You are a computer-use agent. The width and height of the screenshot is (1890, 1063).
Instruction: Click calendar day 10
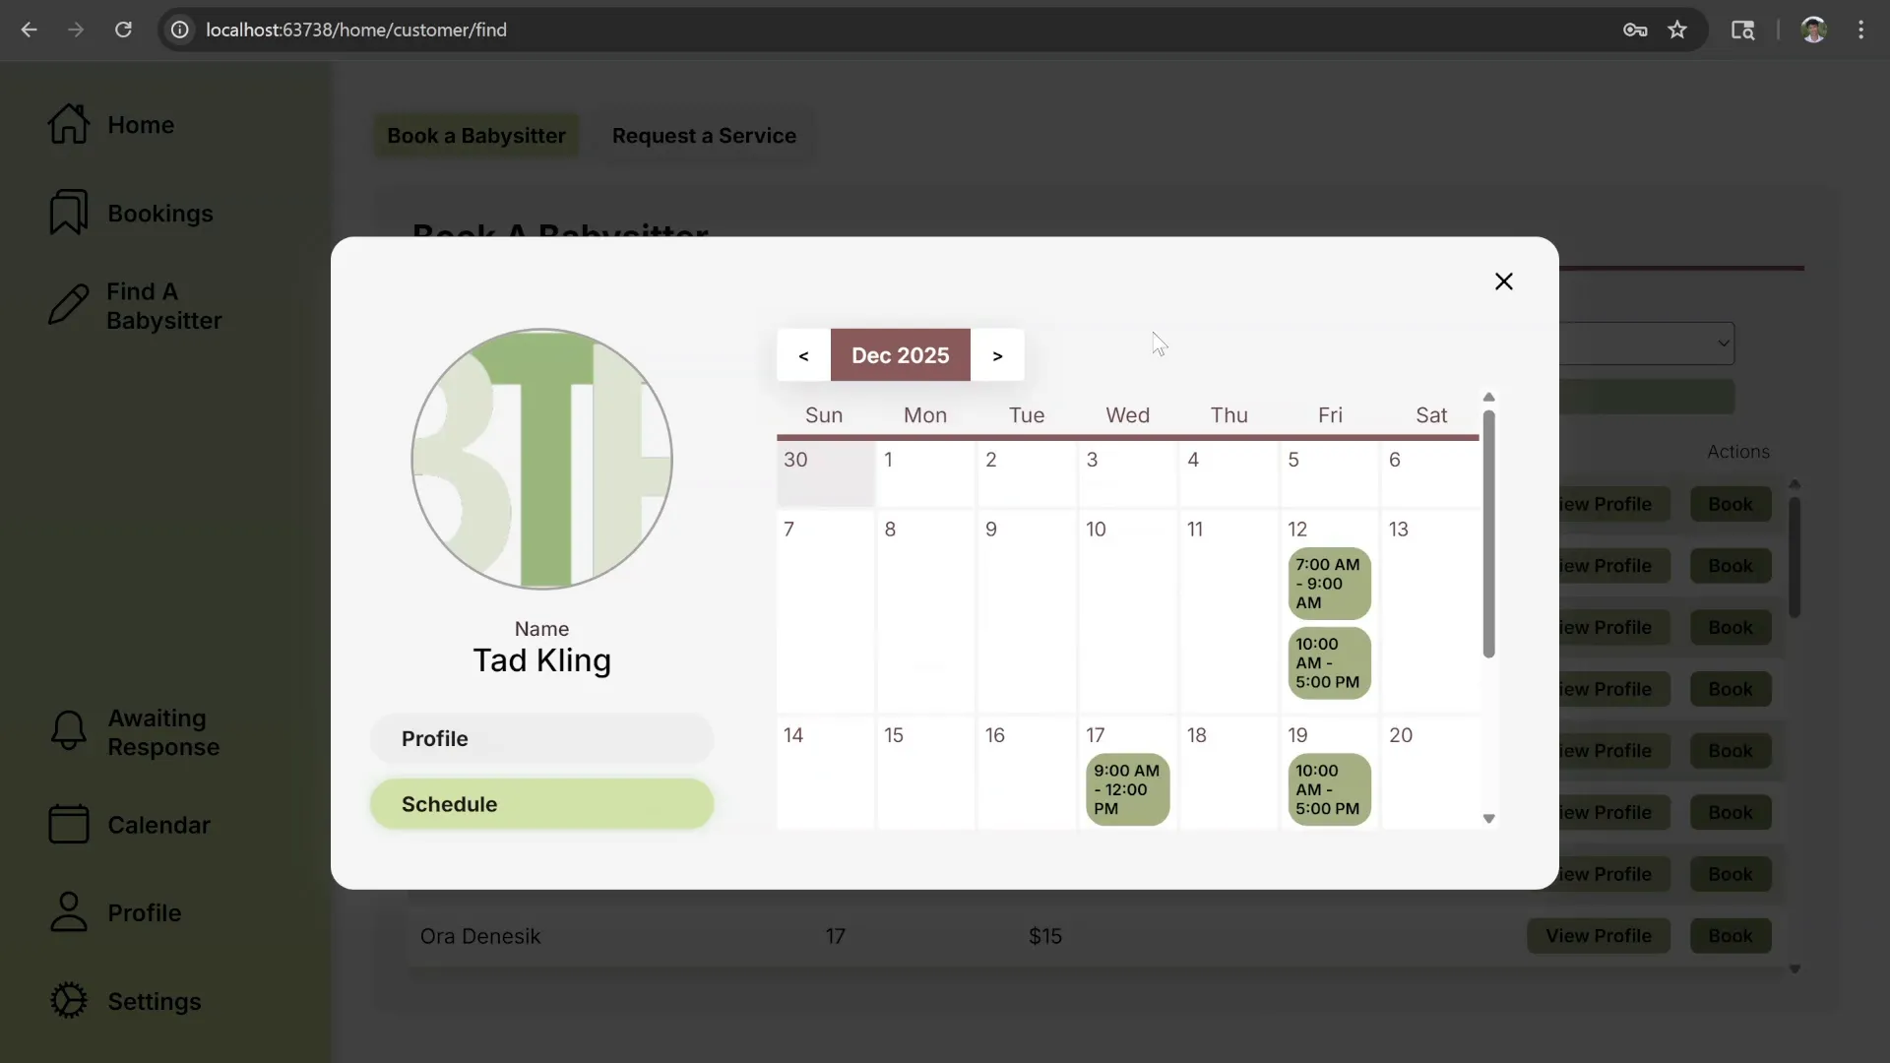point(1127,610)
